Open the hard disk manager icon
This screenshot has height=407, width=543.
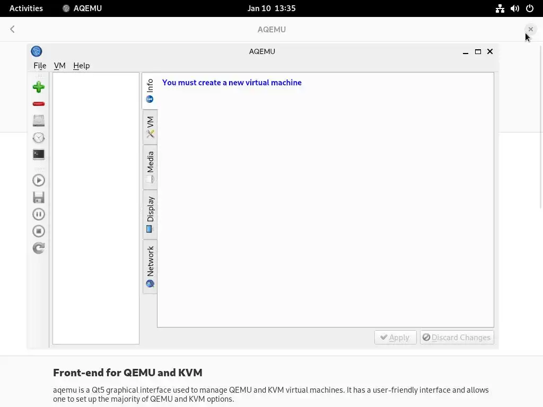coord(38,121)
